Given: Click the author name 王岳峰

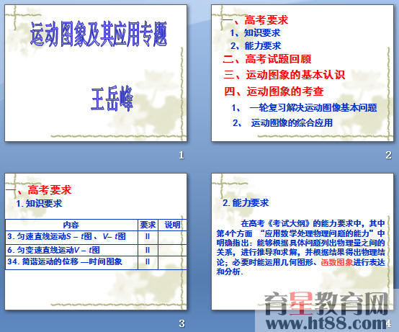Looking at the screenshot, I should [112, 99].
